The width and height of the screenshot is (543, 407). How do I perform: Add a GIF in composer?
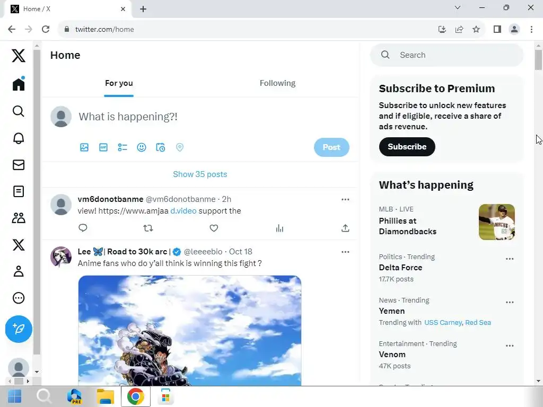point(103,147)
